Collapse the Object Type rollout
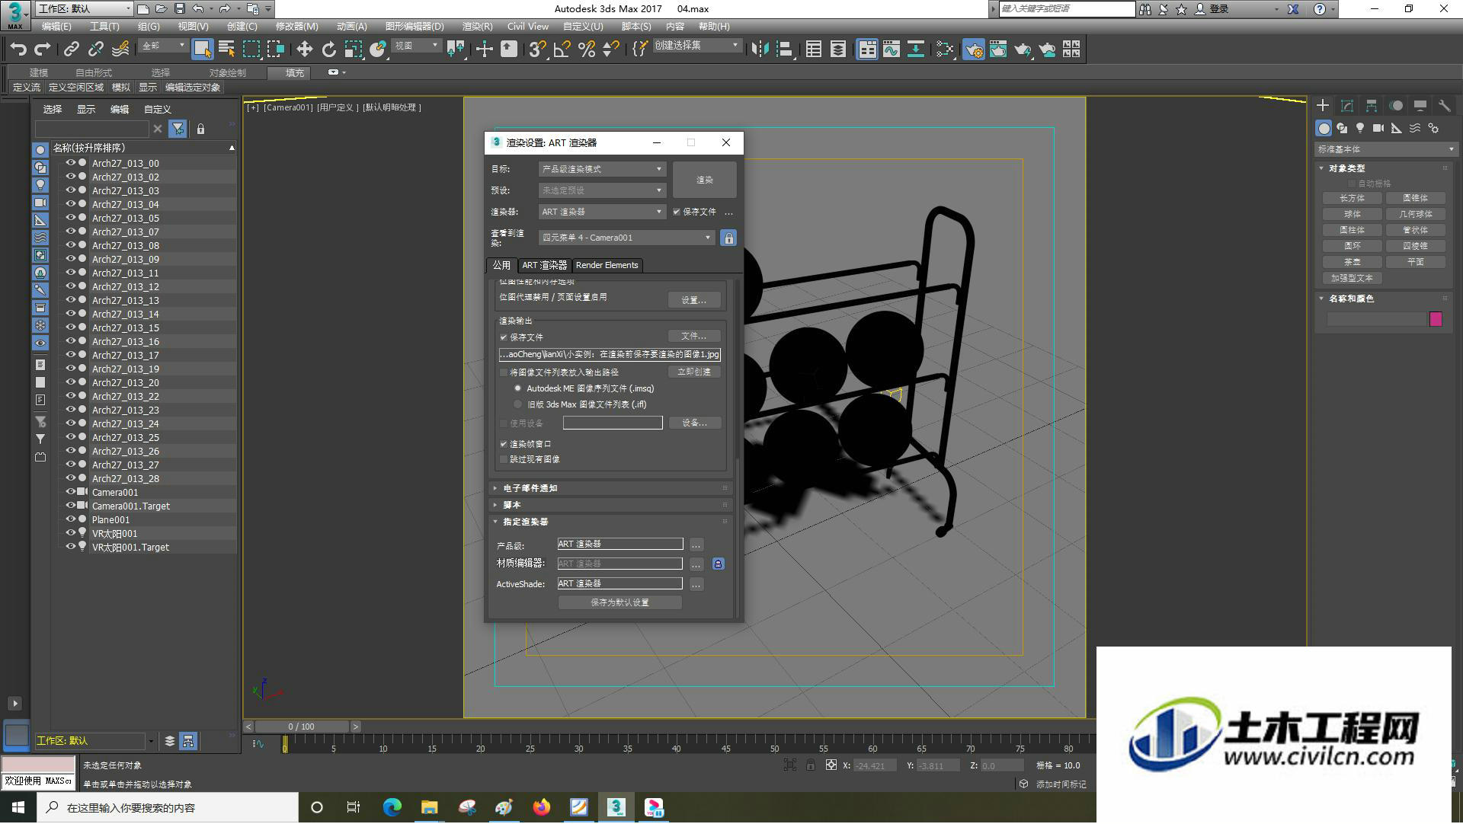Image resolution: width=1463 pixels, height=824 pixels. click(1384, 169)
